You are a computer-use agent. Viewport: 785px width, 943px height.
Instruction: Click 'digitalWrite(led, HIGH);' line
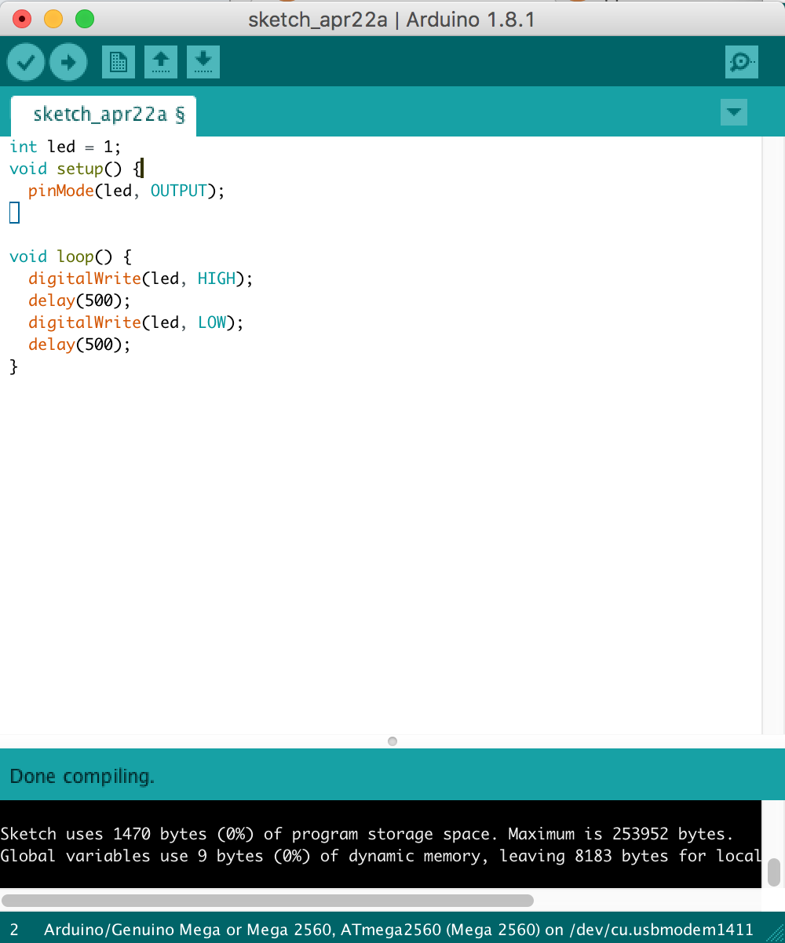coord(141,279)
